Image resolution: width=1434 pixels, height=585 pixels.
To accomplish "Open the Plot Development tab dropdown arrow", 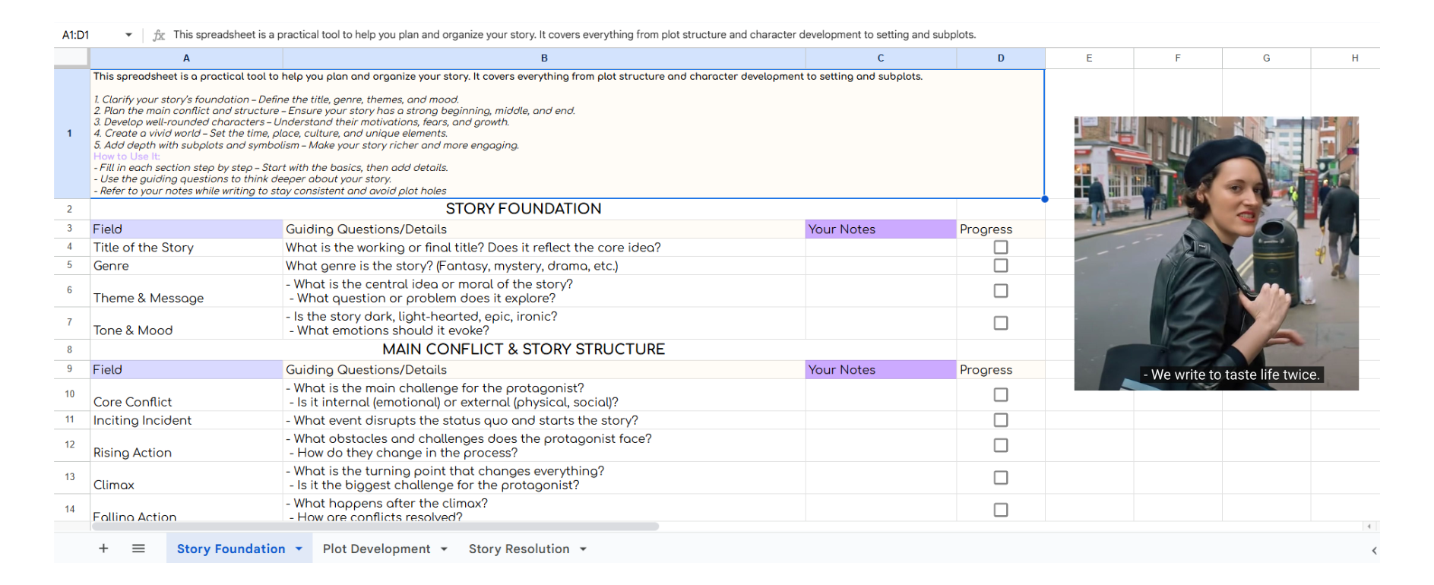I will click(x=444, y=549).
